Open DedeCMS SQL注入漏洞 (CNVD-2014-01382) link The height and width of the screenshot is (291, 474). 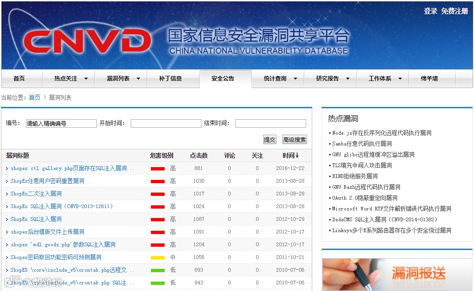pyautogui.click(x=384, y=219)
